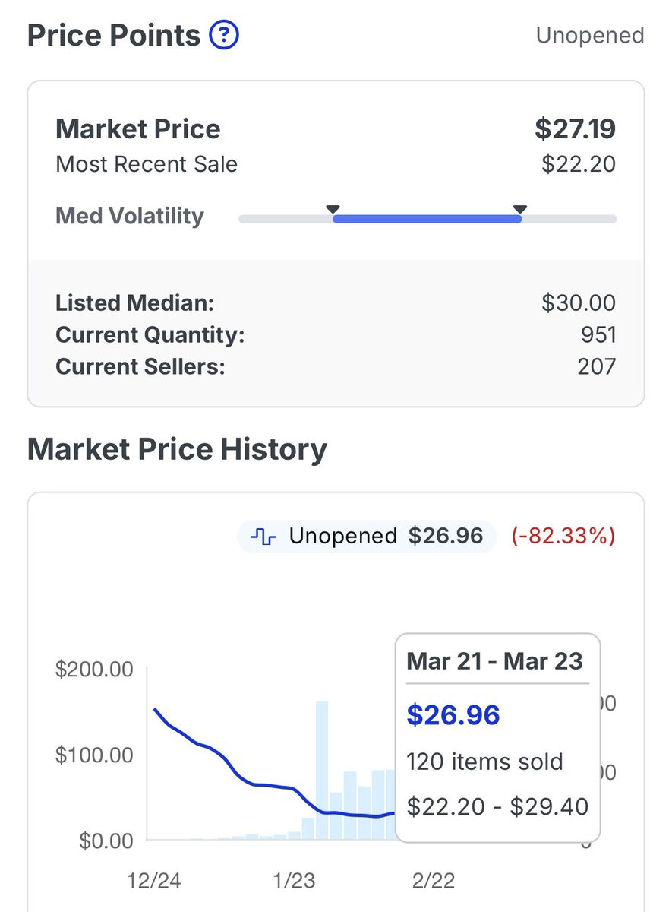Click the 2/22 date on chart axis

point(431,880)
